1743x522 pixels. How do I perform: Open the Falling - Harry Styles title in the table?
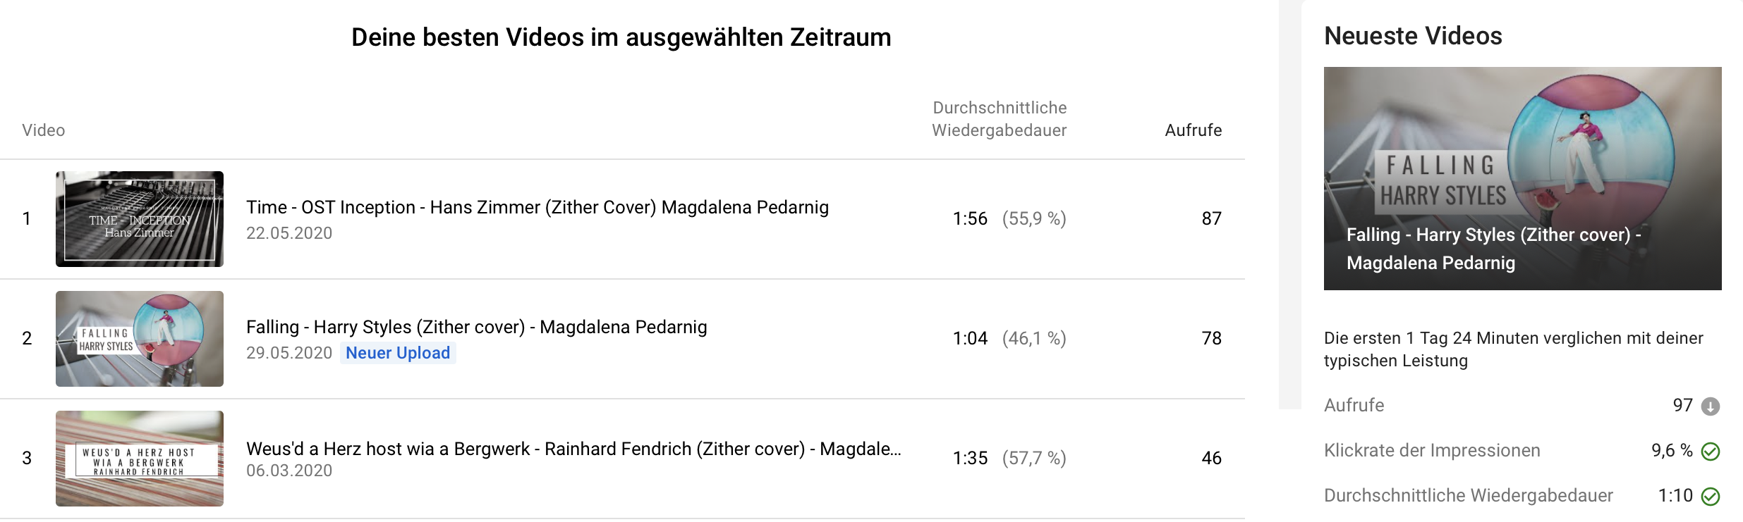pos(476,328)
